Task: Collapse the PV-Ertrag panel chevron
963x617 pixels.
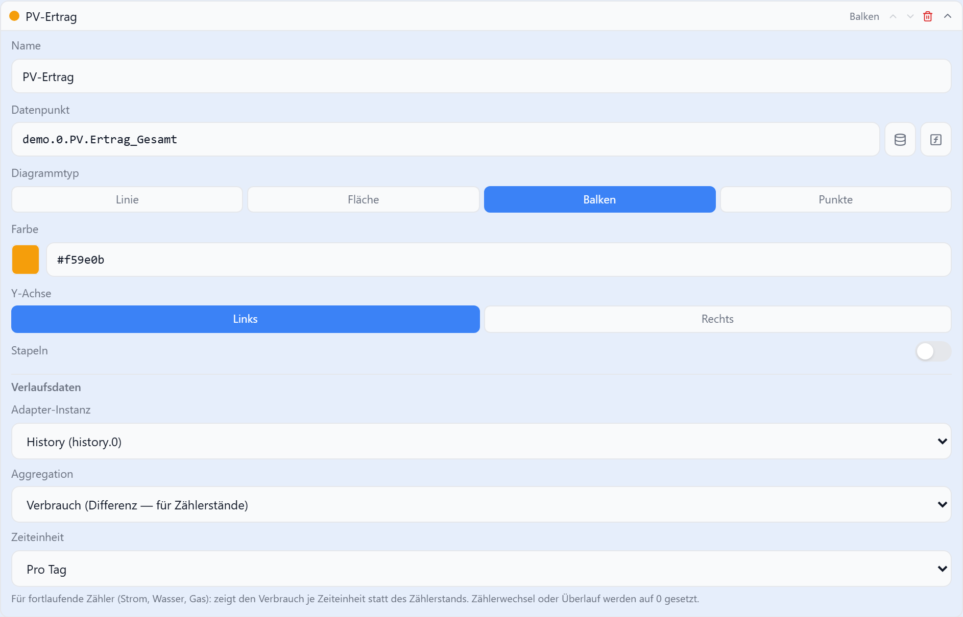Action: [948, 16]
